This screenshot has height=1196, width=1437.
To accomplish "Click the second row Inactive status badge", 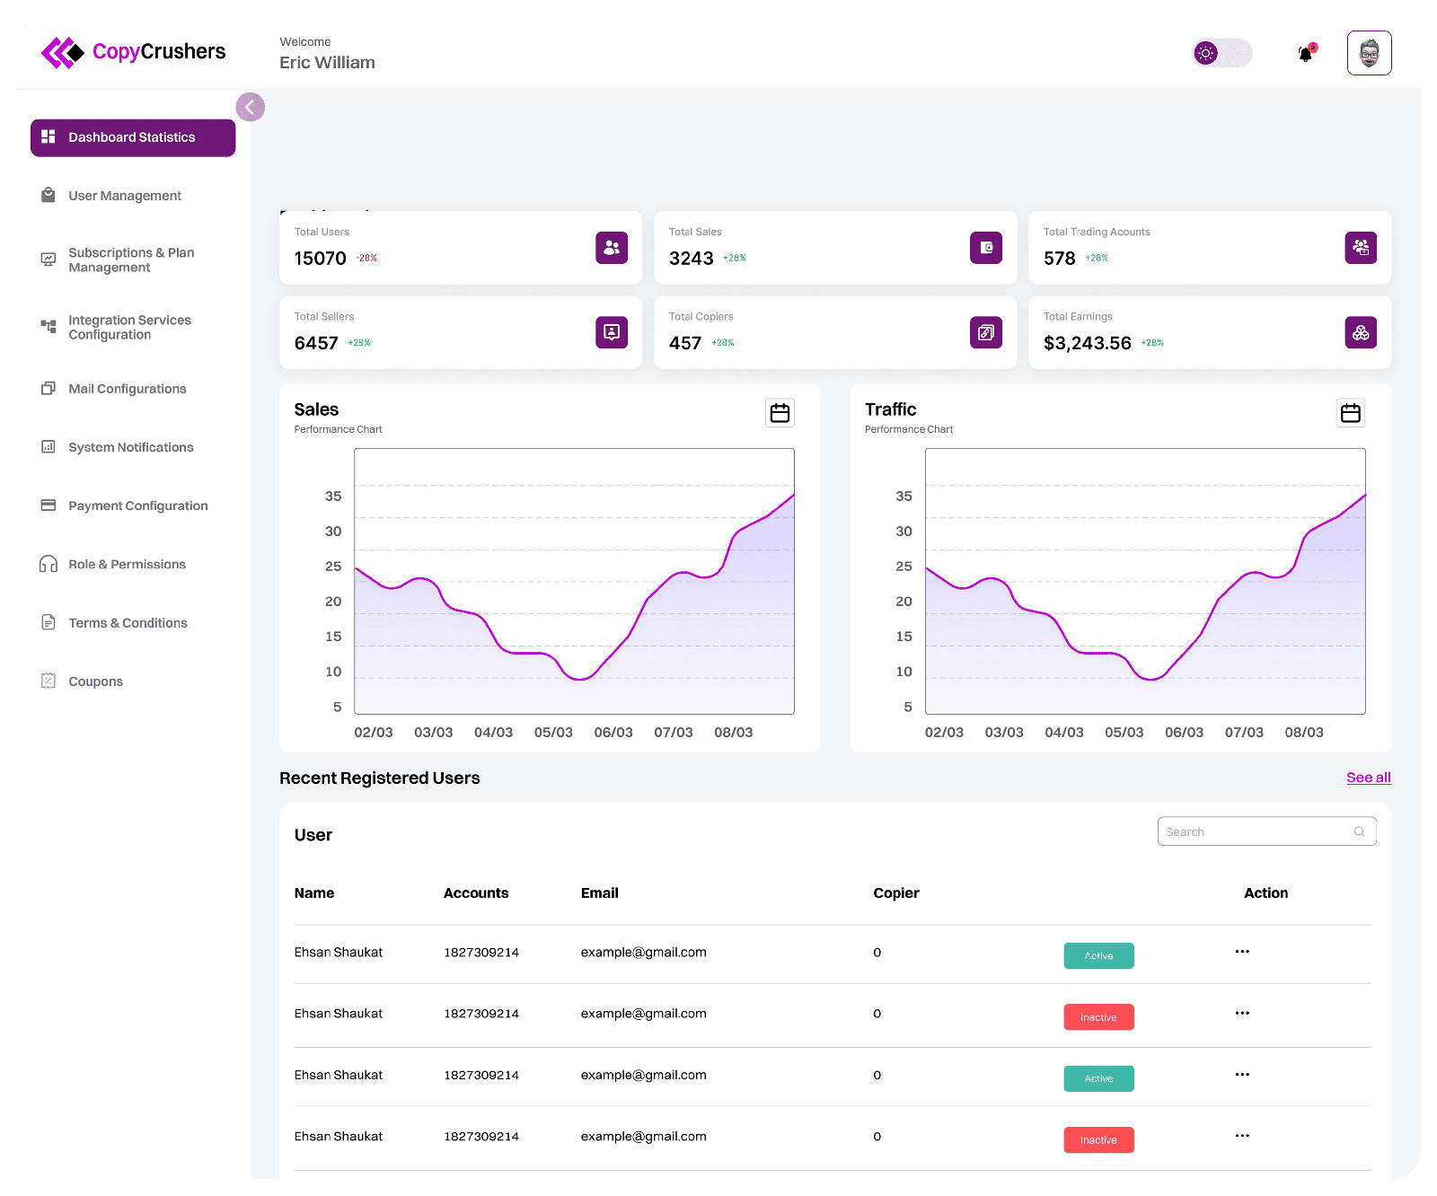I will (x=1098, y=1017).
